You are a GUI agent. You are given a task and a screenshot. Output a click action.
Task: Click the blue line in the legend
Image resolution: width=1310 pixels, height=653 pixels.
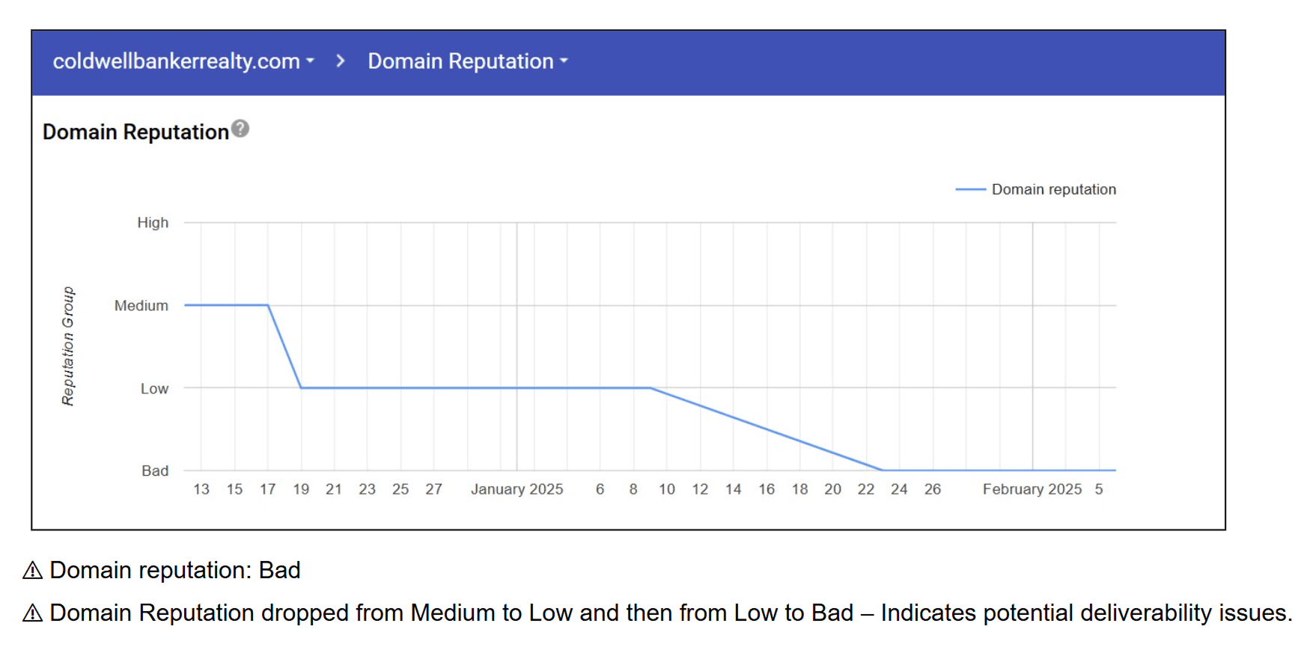(971, 189)
